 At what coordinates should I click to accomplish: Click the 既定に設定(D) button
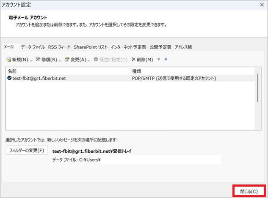pyautogui.click(x=111, y=60)
